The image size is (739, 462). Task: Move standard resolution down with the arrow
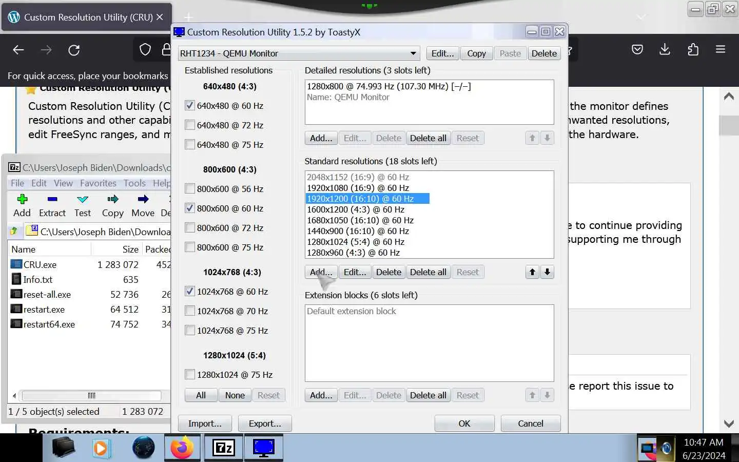click(x=547, y=272)
